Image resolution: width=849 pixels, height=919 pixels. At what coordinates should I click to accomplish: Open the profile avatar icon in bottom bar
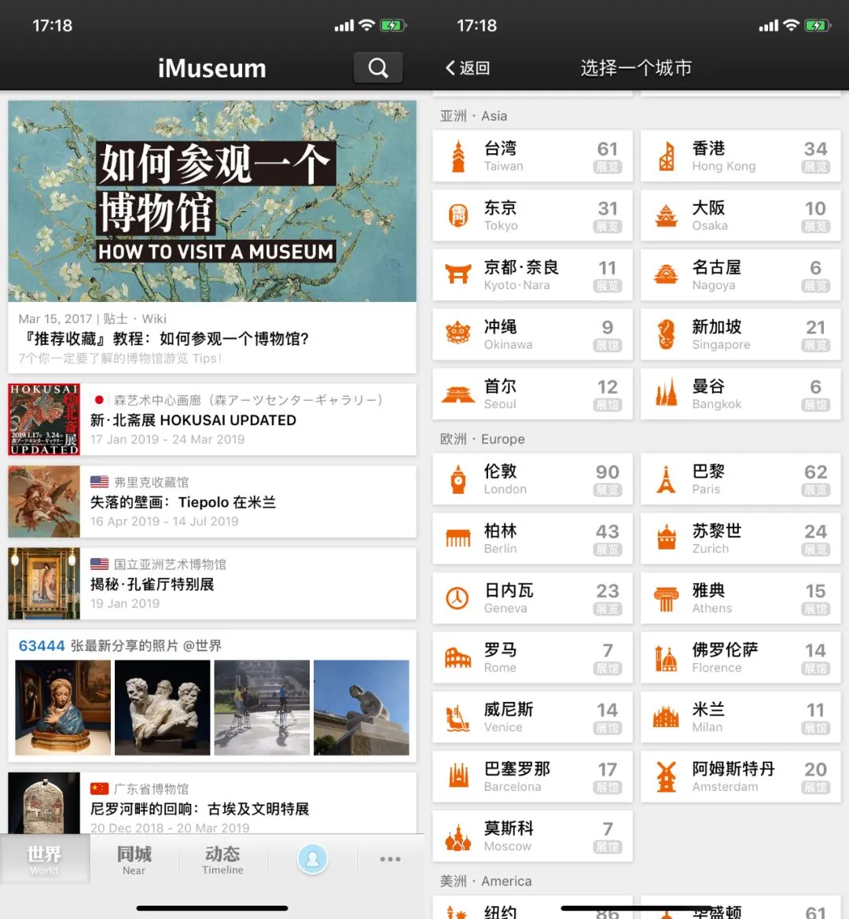point(313,859)
